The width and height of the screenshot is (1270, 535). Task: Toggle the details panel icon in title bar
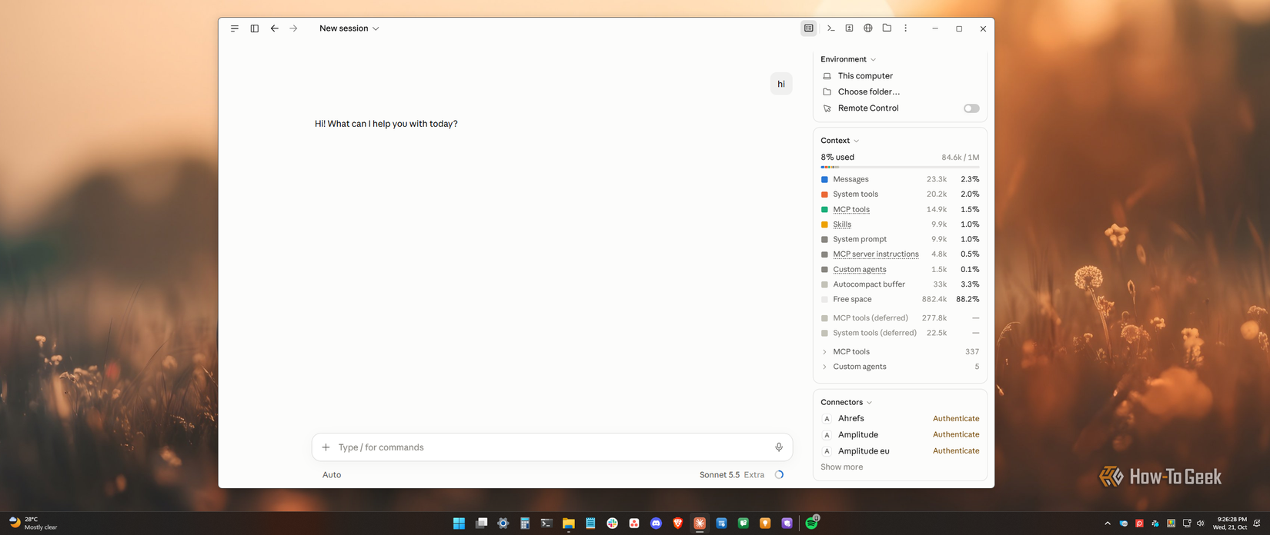tap(809, 28)
